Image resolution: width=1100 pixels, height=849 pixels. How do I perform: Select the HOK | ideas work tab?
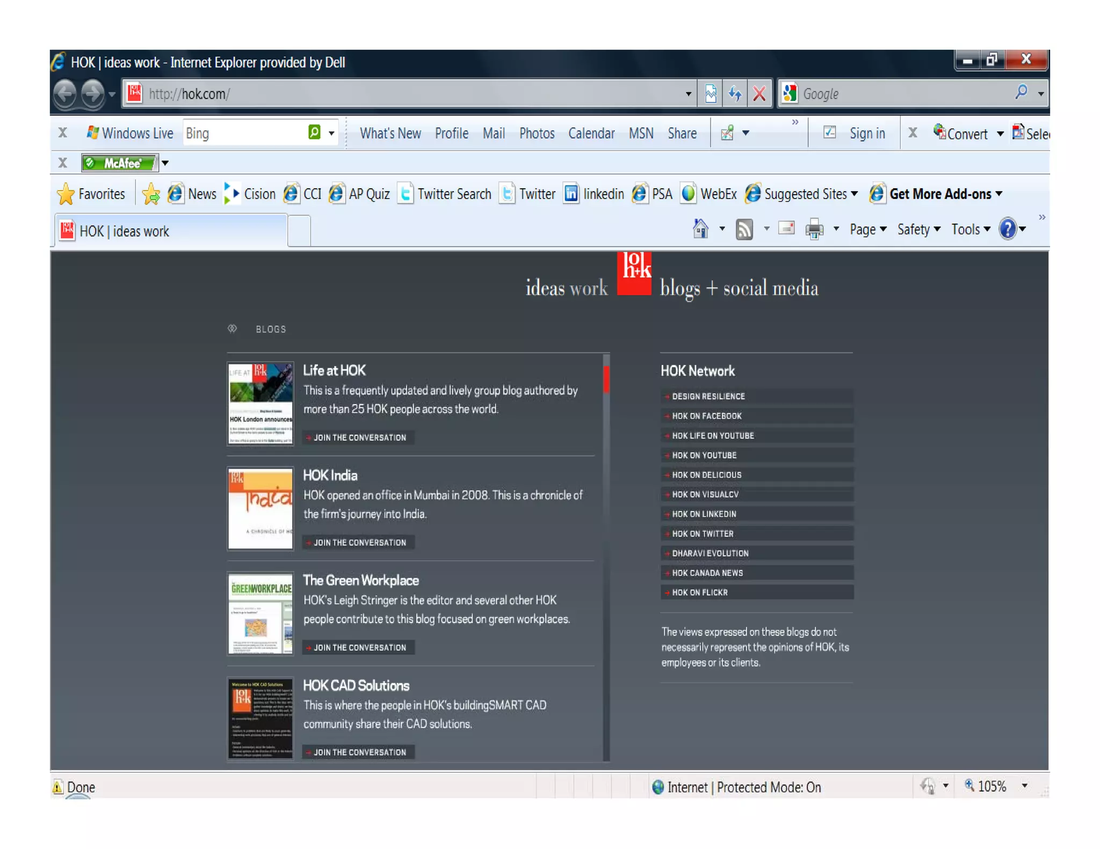[171, 231]
